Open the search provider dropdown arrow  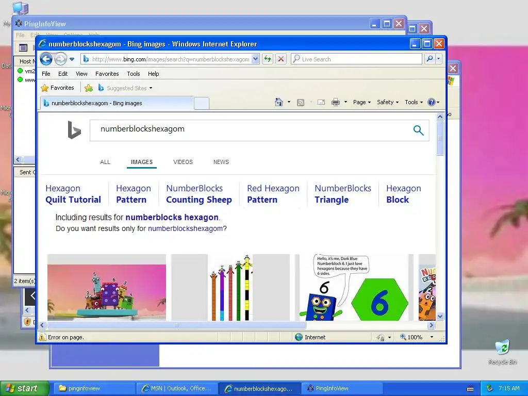[x=438, y=59]
